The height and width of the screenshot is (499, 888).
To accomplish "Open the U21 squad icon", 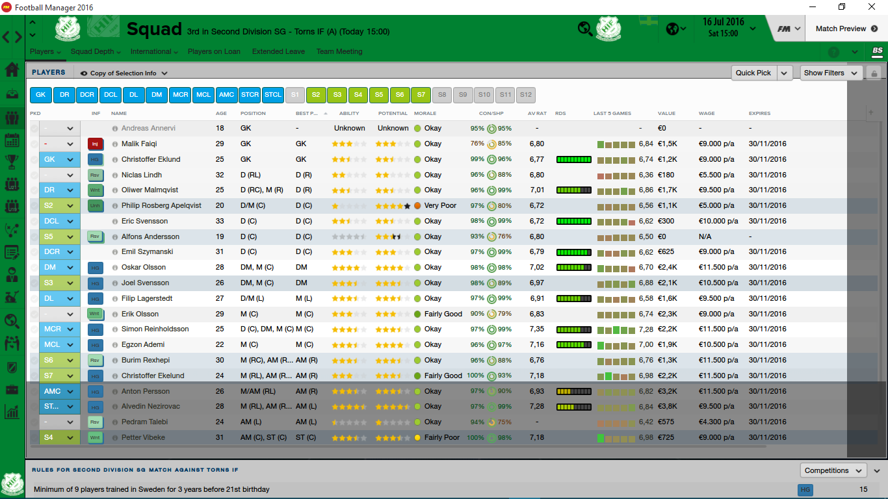I will [x=12, y=185].
